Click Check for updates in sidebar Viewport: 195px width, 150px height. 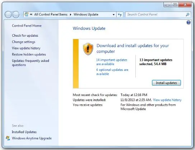25,36
